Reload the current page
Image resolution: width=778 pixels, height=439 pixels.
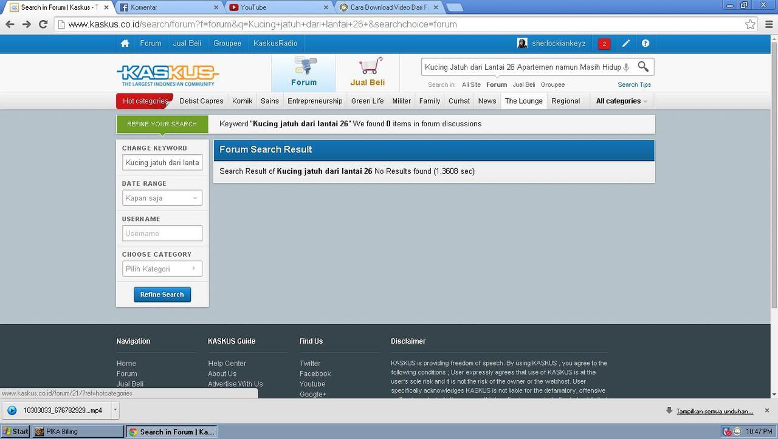[x=43, y=24]
